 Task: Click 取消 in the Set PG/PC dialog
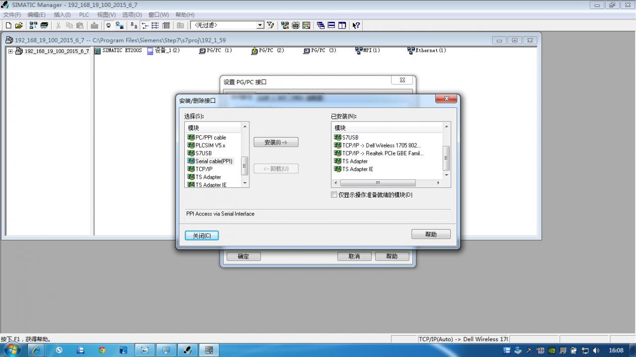tap(354, 257)
